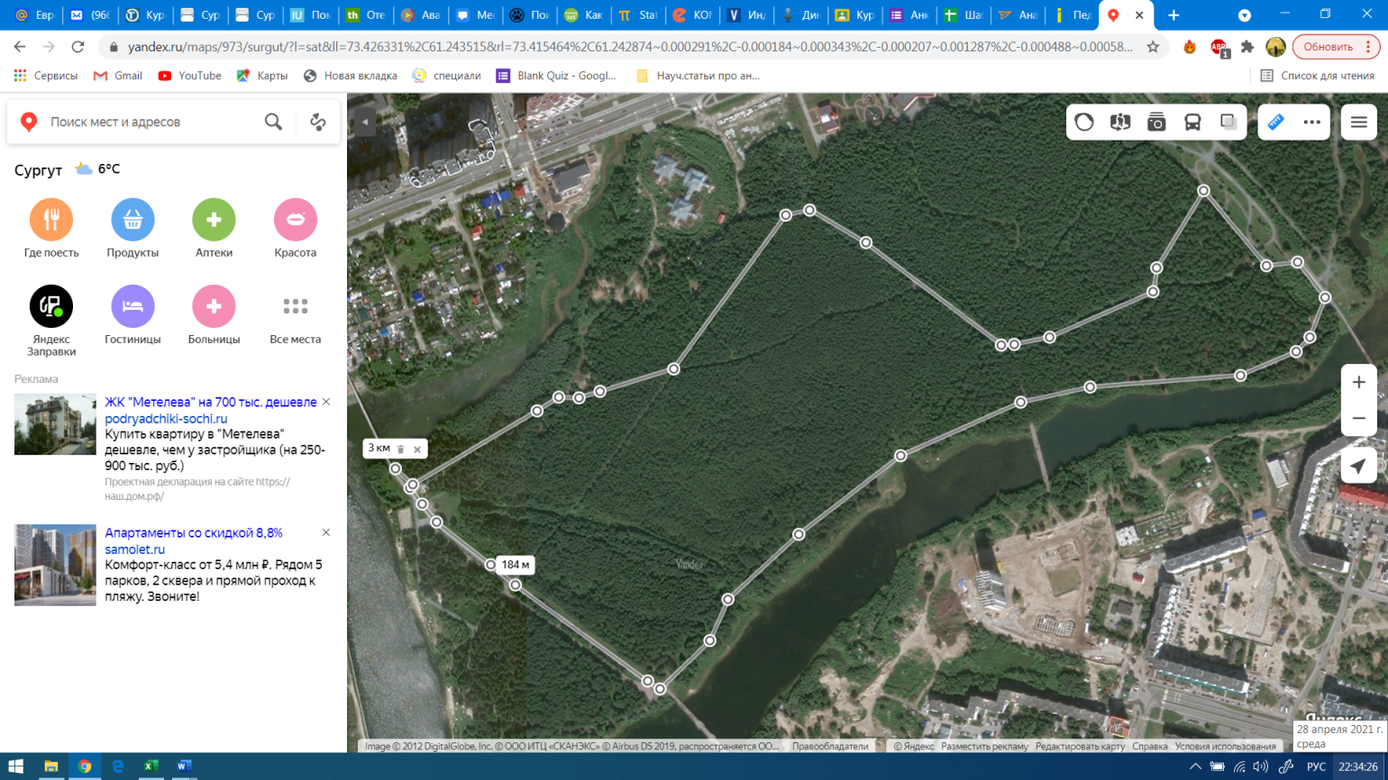Image resolution: width=1388 pixels, height=780 pixels.
Task: Open Условия использования link
Action: 1226,747
